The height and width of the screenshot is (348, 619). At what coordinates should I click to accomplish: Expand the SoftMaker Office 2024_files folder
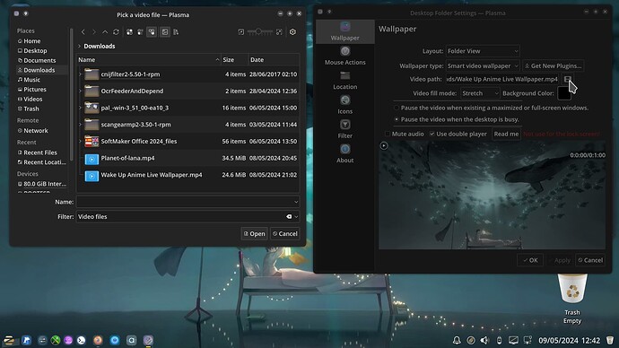[x=80, y=141]
